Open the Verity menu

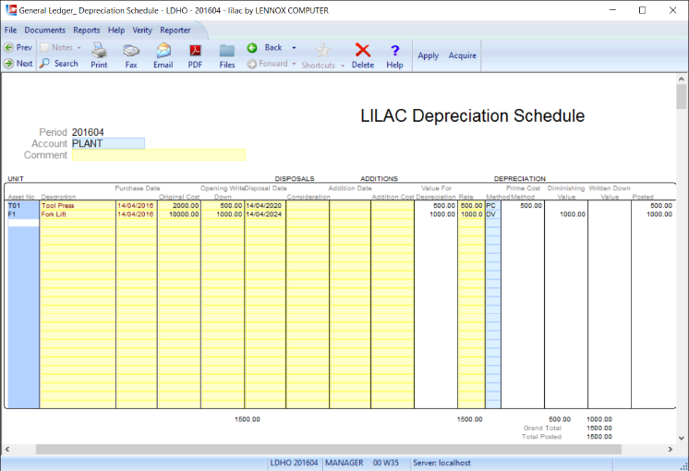point(142,30)
